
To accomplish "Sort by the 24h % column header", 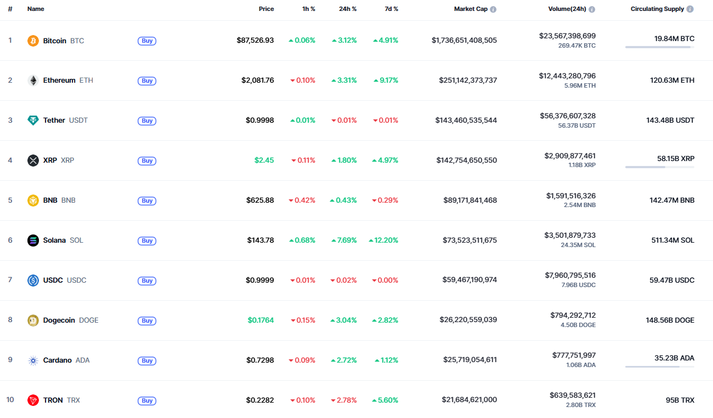I will tap(348, 9).
